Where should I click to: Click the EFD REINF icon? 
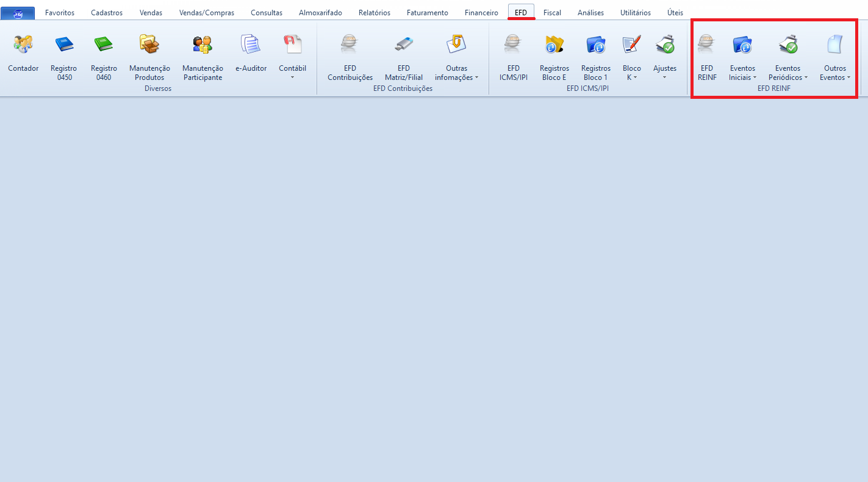click(706, 45)
